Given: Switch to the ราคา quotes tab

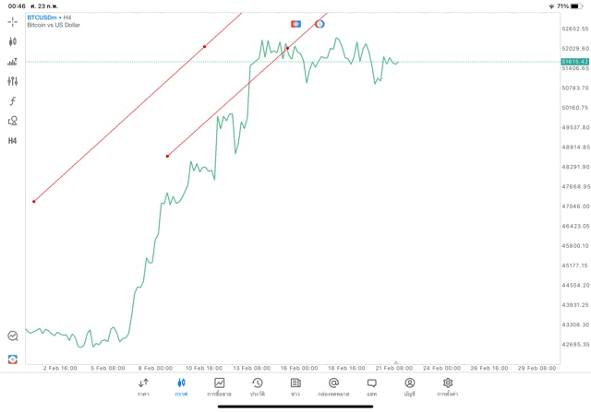Looking at the screenshot, I should click(143, 387).
